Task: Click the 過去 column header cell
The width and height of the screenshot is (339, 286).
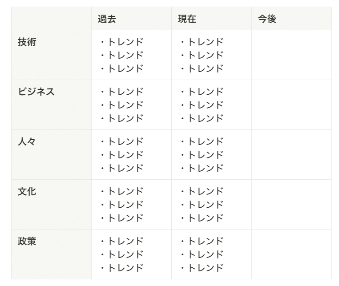Action: 131,19
